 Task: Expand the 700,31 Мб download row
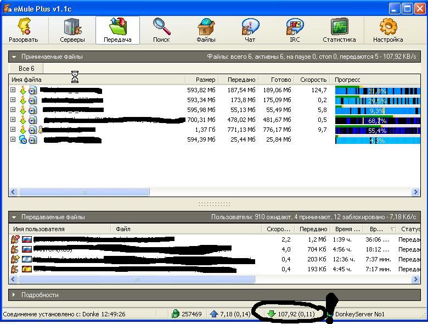(13, 119)
